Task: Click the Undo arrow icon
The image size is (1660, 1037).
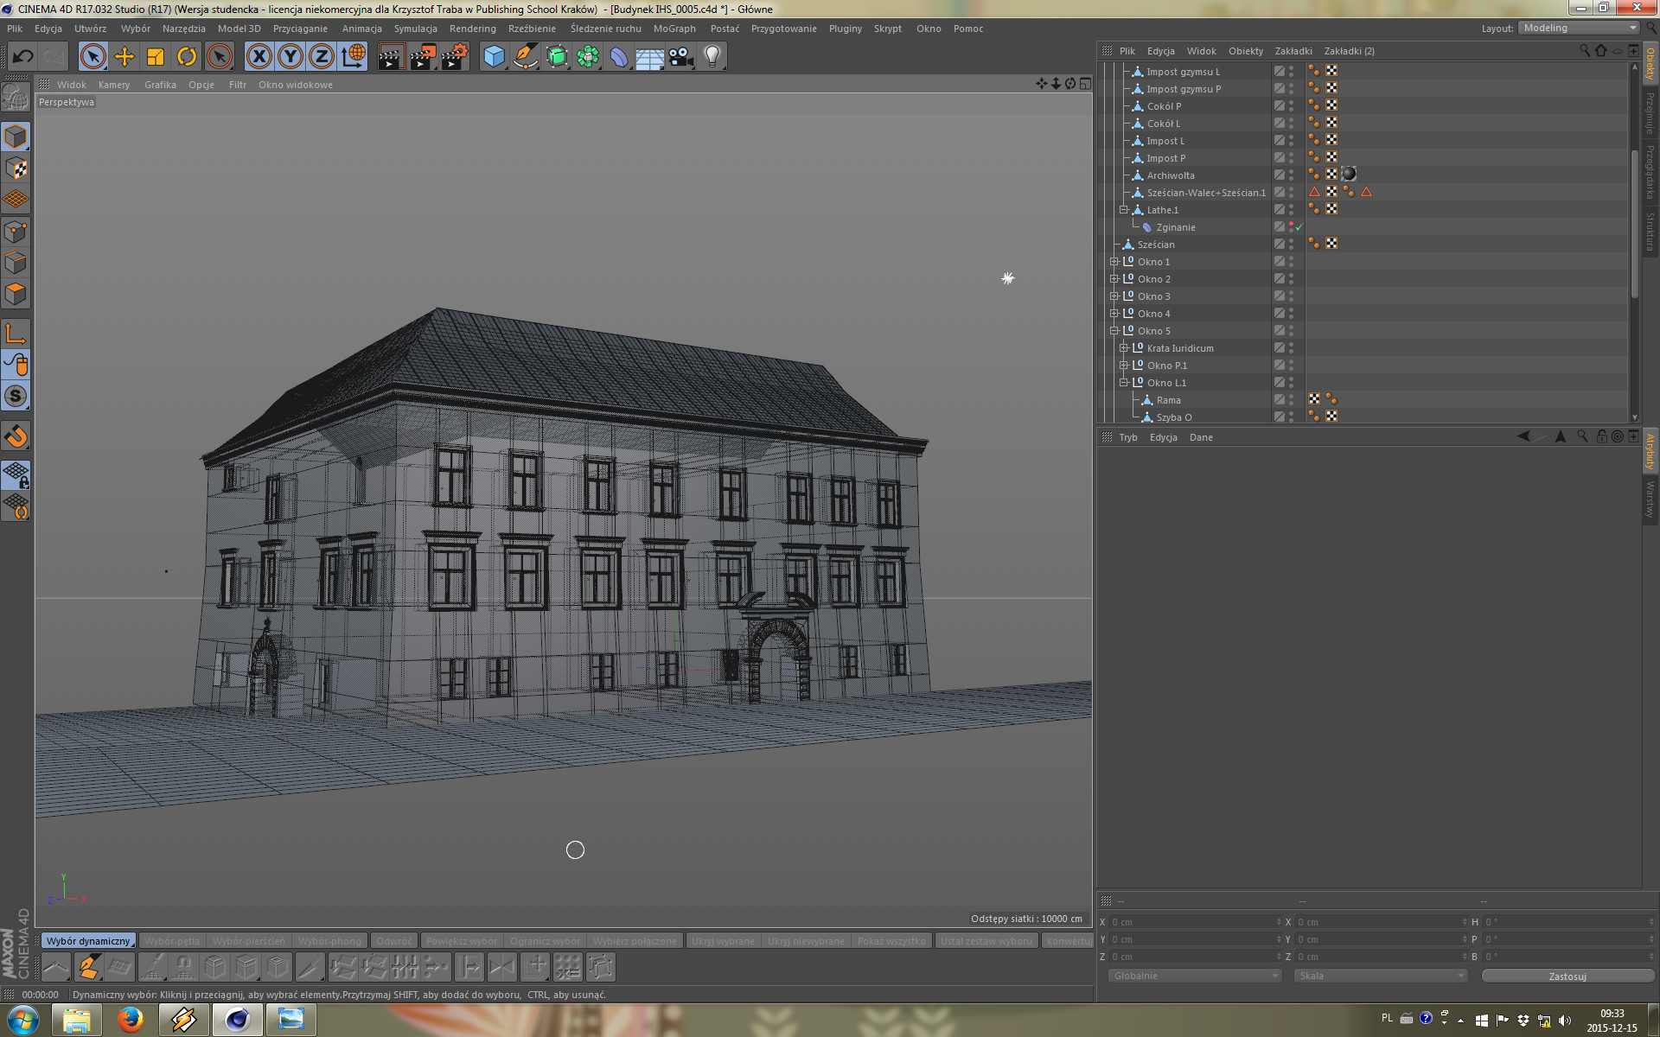Action: 22,57
